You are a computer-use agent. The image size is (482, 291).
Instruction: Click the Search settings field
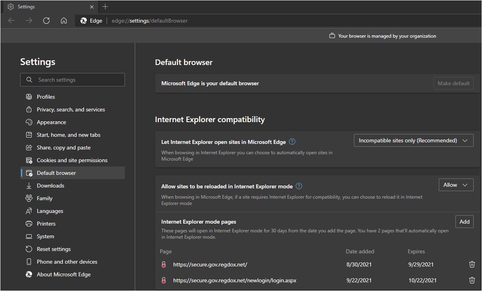tap(72, 80)
